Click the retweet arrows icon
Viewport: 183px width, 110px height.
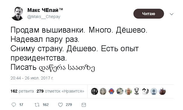pos(37,105)
